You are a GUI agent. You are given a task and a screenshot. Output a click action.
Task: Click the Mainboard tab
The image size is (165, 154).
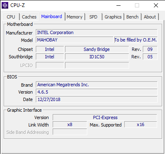[x=51, y=16]
